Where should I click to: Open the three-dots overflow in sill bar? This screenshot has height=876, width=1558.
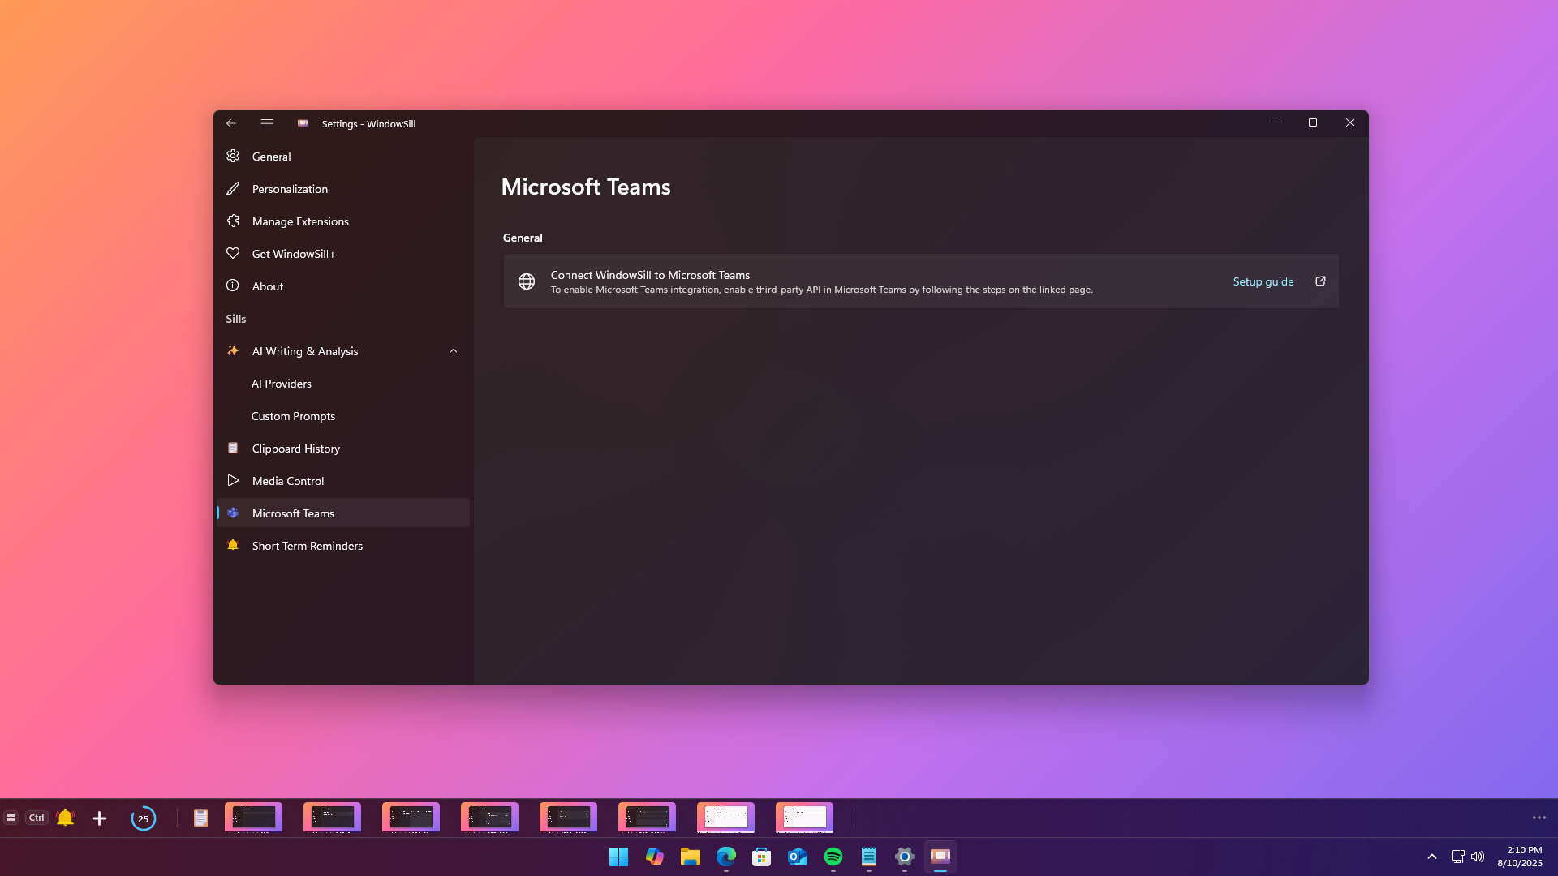(x=1539, y=818)
